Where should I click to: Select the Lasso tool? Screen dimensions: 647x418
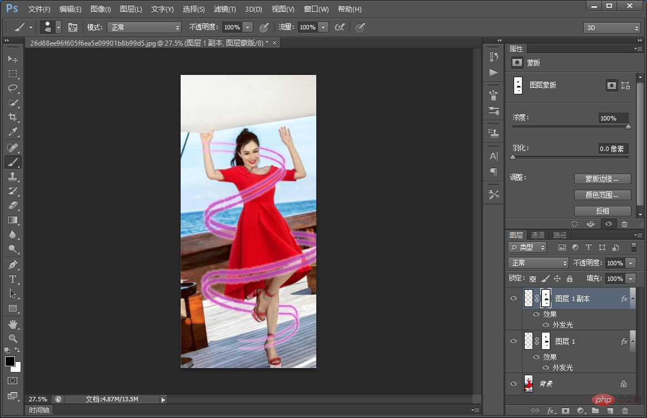(x=13, y=88)
